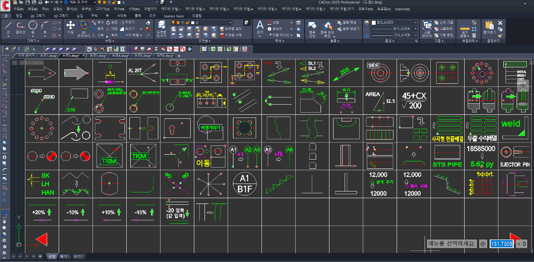Toggle layer freeze sun icon in ribbon

click(x=177, y=22)
